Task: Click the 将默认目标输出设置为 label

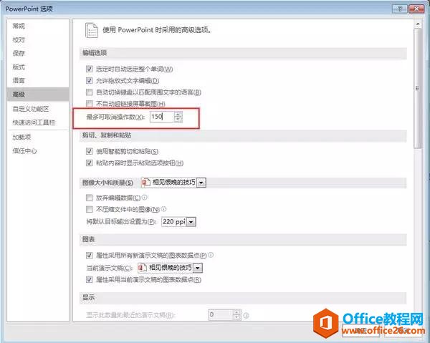Action: (x=121, y=221)
